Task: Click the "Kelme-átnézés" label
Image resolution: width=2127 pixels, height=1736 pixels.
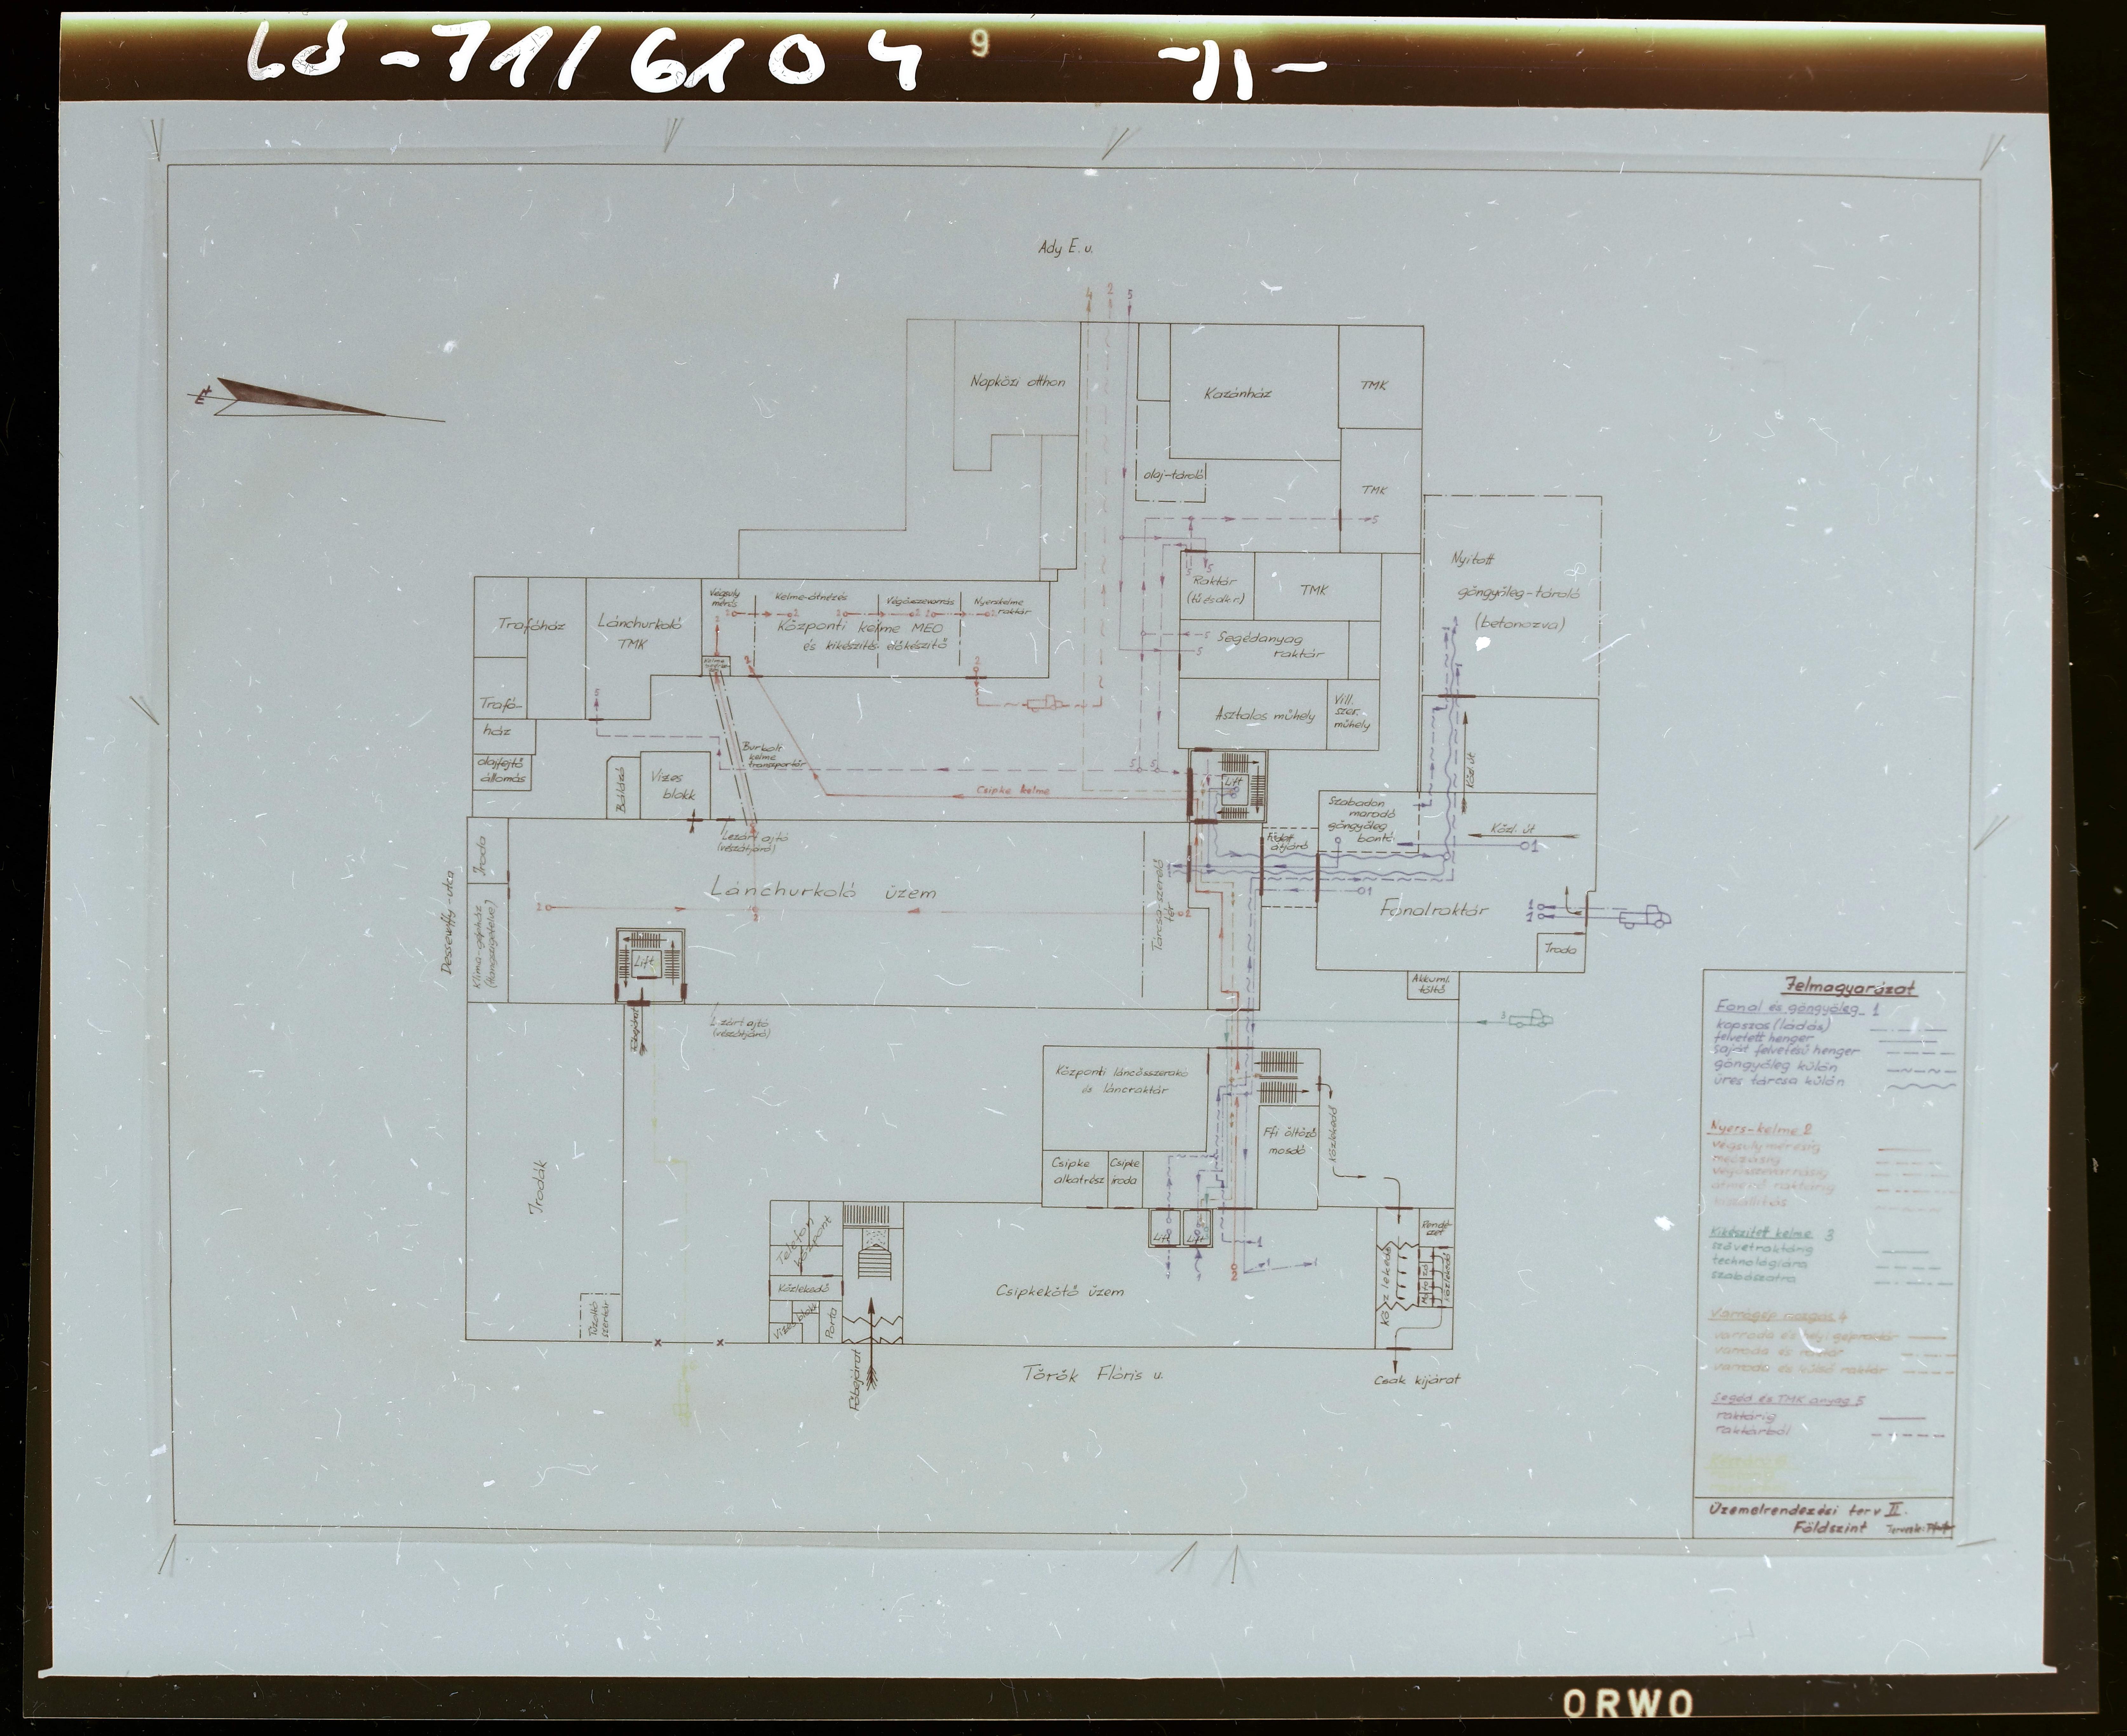Action: pyautogui.click(x=811, y=597)
